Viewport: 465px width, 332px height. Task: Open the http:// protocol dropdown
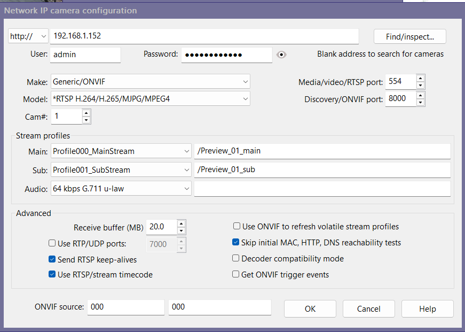[28, 36]
